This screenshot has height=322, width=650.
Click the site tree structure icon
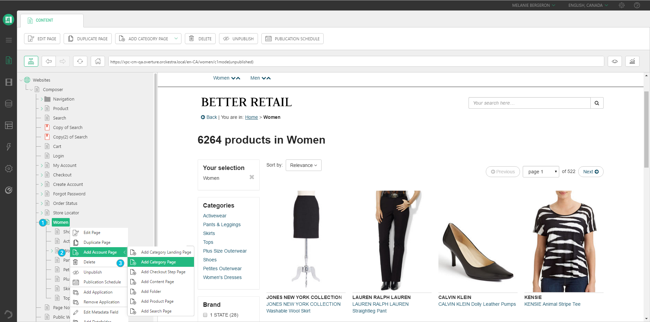pos(31,61)
